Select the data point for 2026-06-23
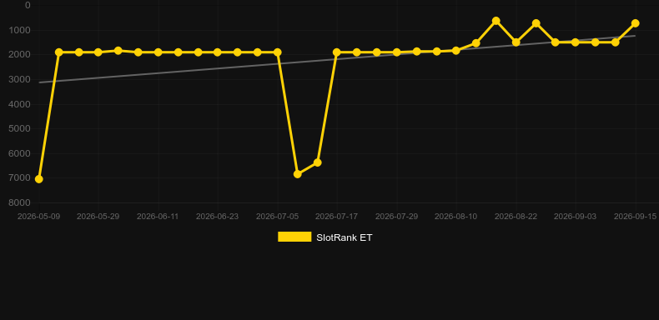The width and height of the screenshot is (659, 320). pyautogui.click(x=218, y=52)
